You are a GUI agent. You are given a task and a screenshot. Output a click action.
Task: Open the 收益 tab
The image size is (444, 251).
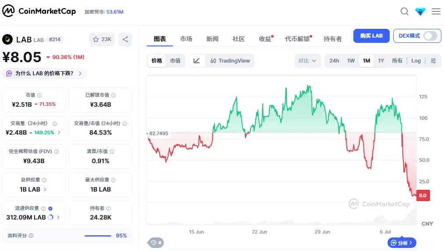click(265, 39)
